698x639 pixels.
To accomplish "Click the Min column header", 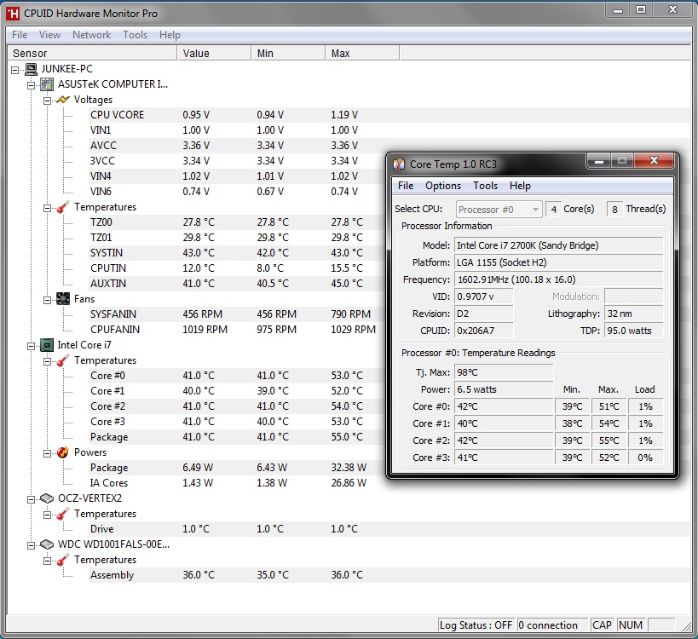I will 288,54.
